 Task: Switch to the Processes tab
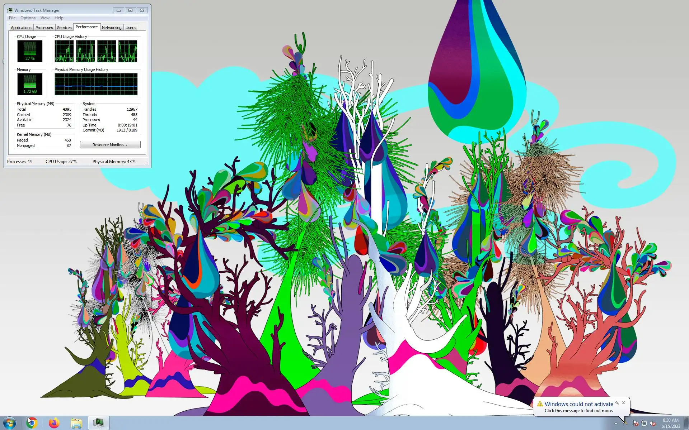tap(44, 28)
